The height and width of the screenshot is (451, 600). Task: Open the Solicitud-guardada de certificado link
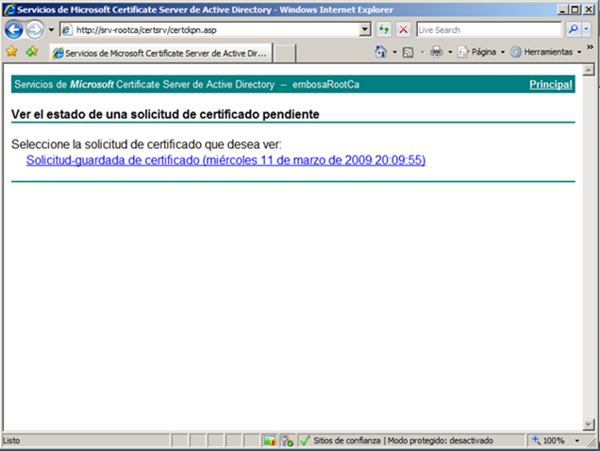(225, 160)
